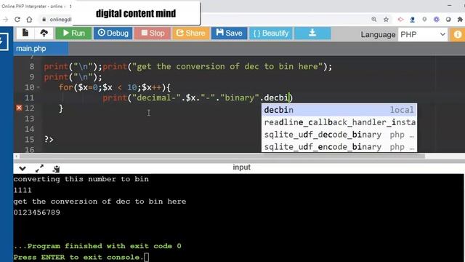
Task: Choose sqlite_udf_encode_binary suggestion
Action: click(339, 146)
